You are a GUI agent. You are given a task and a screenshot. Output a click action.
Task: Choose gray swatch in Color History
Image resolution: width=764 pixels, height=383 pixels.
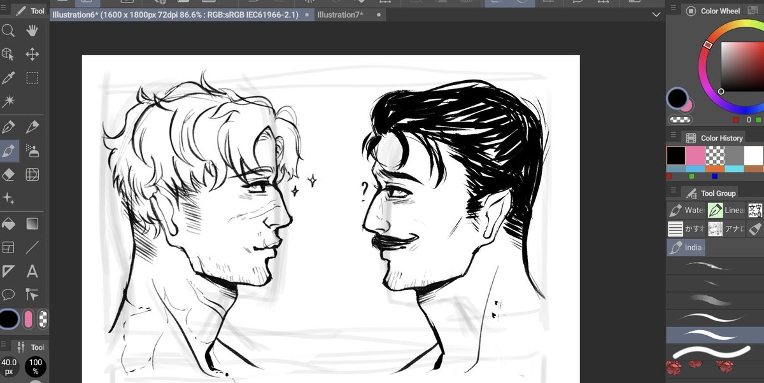pyautogui.click(x=734, y=156)
